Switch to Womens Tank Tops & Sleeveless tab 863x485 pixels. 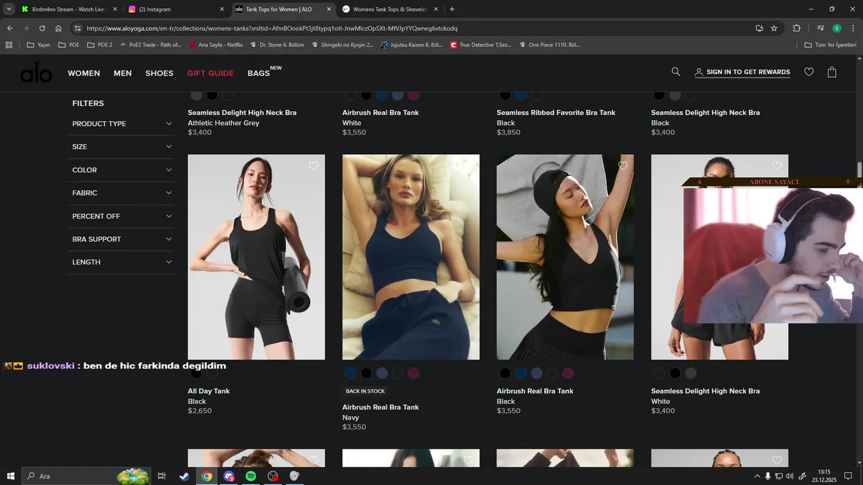(x=390, y=9)
